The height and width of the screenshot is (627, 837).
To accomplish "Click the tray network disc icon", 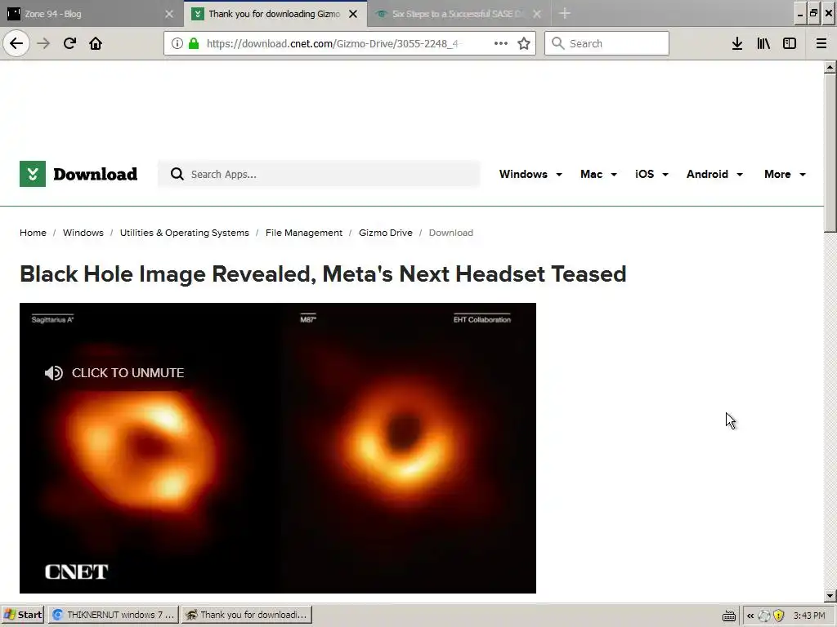I will pos(764,616).
